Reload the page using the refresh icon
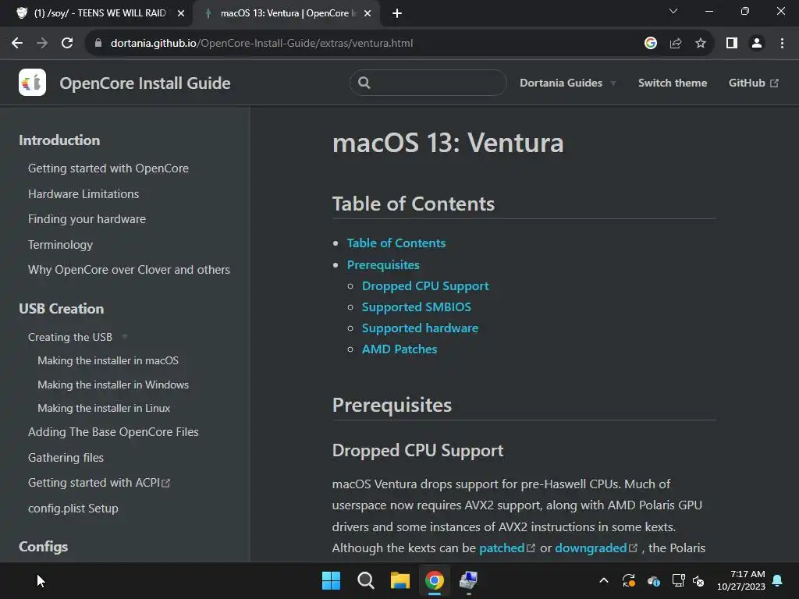Screen dimensions: 799x599 coord(67,43)
